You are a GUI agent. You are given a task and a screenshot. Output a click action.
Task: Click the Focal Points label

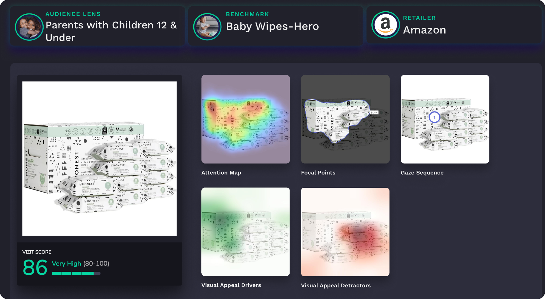[x=319, y=173]
